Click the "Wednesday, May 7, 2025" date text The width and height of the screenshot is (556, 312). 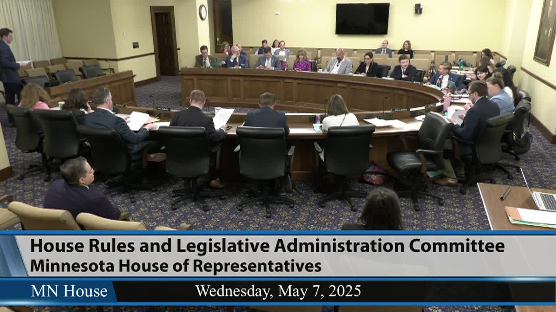(278, 291)
